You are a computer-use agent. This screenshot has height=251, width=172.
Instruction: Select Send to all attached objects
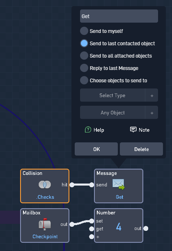pyautogui.click(x=116, y=56)
